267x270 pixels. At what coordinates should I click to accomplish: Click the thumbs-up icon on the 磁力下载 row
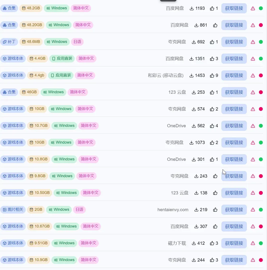click(212, 243)
